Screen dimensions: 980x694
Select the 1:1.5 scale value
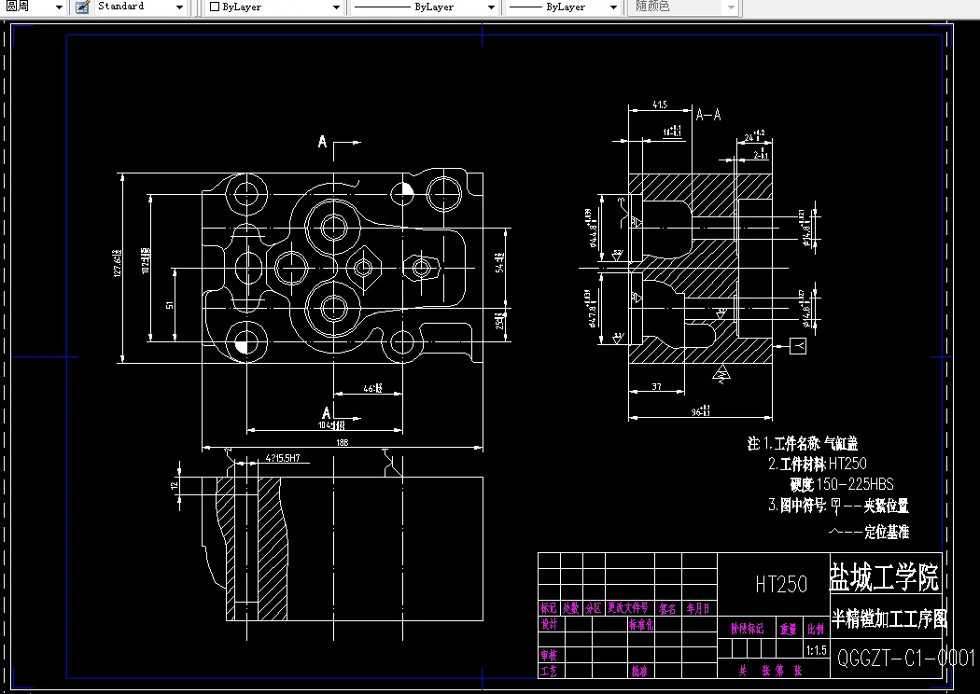(x=817, y=650)
